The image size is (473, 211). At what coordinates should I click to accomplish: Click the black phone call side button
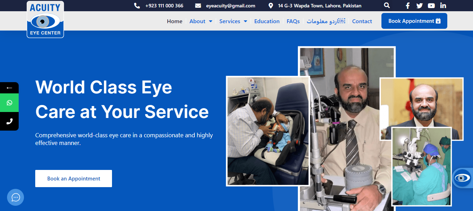pos(9,121)
